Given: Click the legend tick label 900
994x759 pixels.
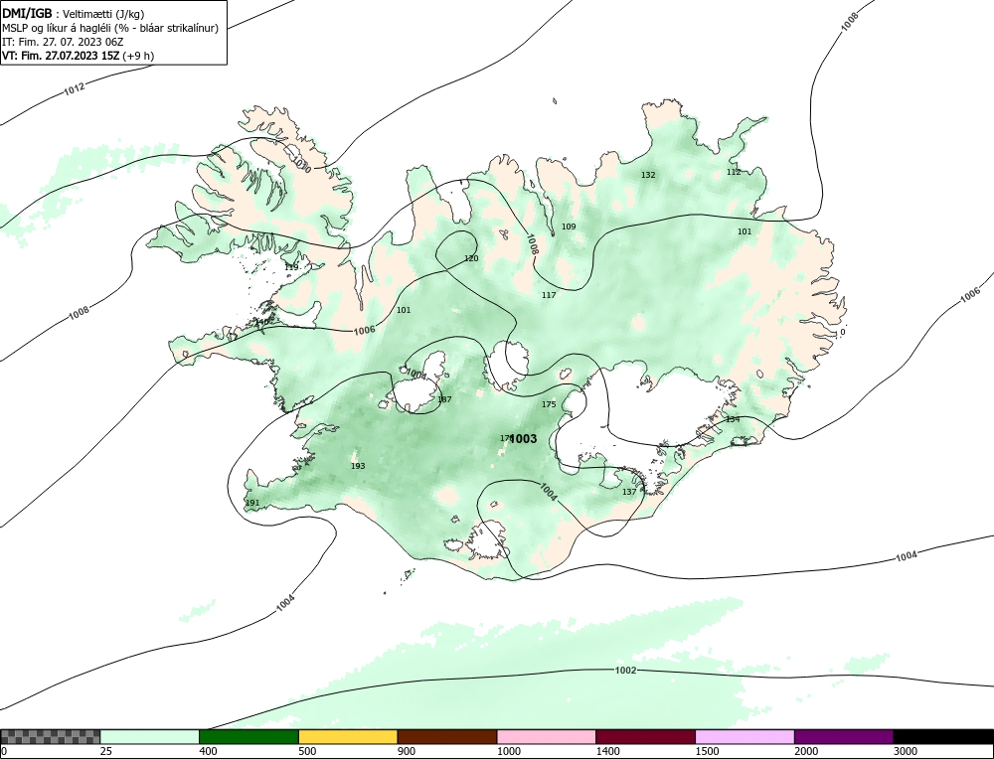Looking at the screenshot, I should coord(407,751).
